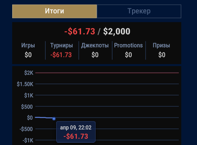Click the -$61.73 total at top
The height and width of the screenshot is (145, 197).
pos(80,32)
